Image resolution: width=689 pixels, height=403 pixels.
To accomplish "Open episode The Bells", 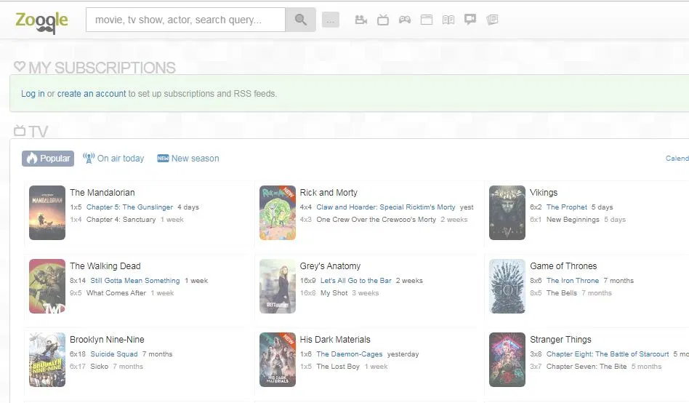I will [x=562, y=293].
